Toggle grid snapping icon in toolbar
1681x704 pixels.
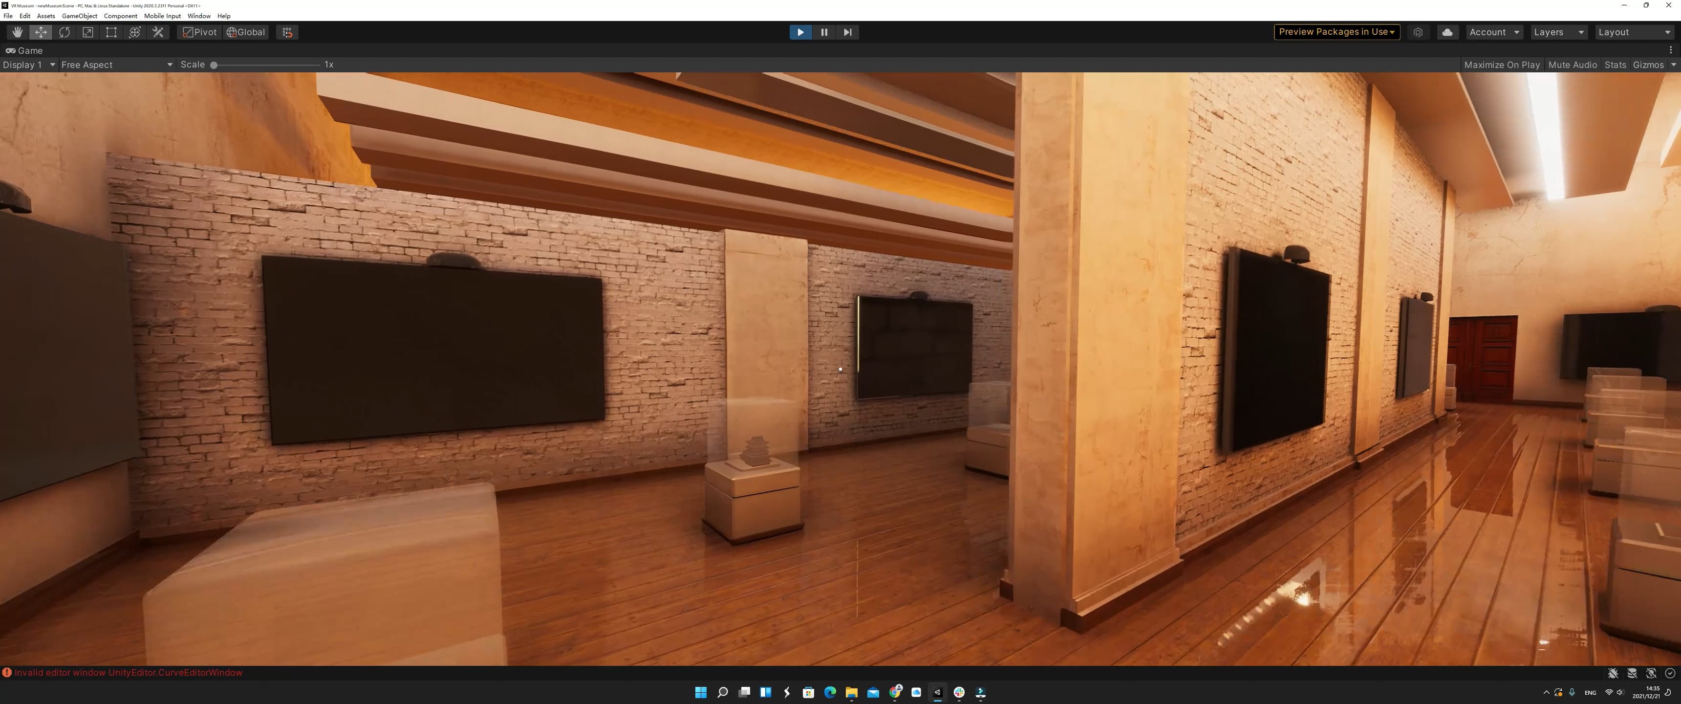(287, 32)
